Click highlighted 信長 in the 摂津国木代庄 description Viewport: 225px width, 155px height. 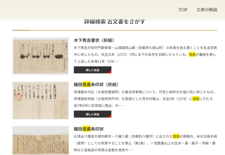pyautogui.click(x=196, y=99)
